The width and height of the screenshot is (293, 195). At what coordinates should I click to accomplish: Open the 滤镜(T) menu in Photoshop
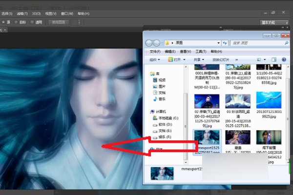[x=22, y=14]
